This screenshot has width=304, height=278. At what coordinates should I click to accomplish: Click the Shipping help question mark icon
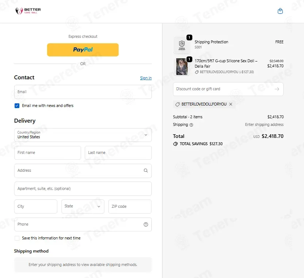[x=191, y=125]
